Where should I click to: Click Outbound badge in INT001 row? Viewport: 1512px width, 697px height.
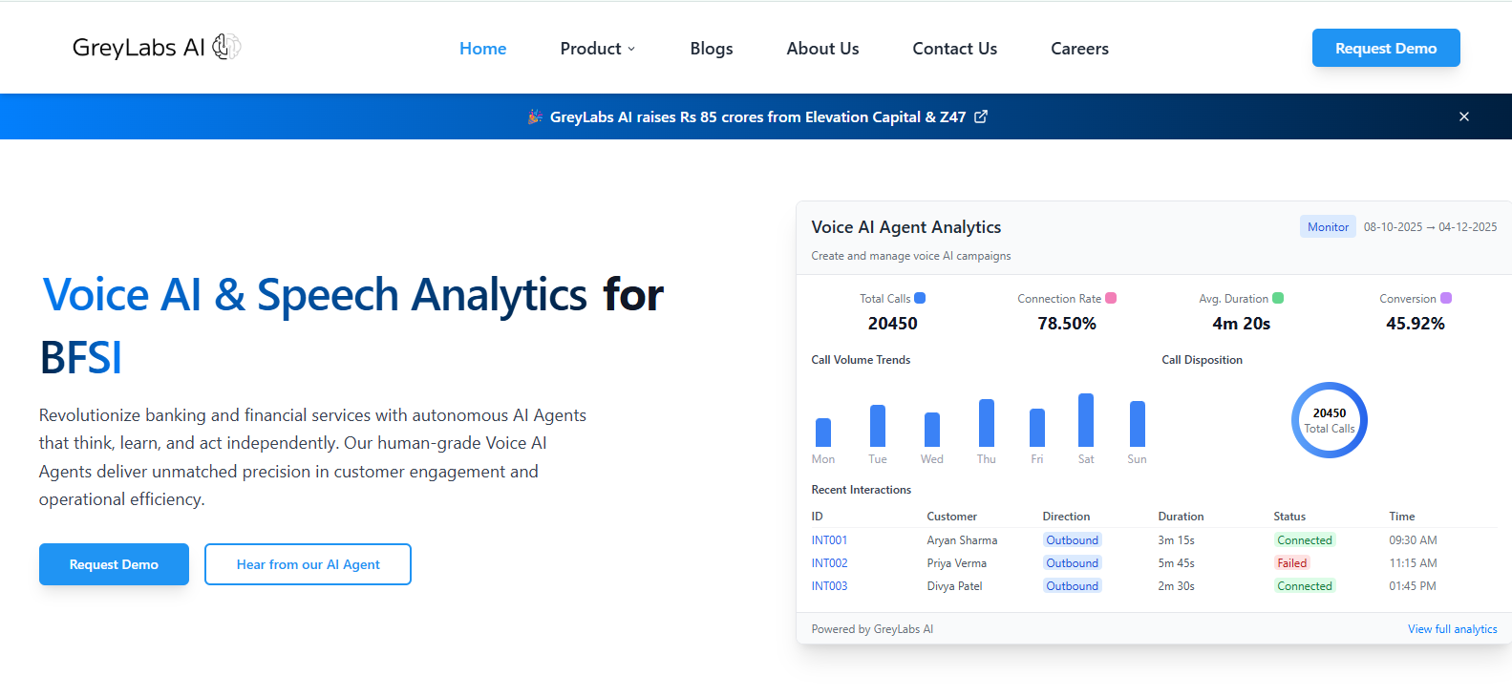tap(1073, 540)
